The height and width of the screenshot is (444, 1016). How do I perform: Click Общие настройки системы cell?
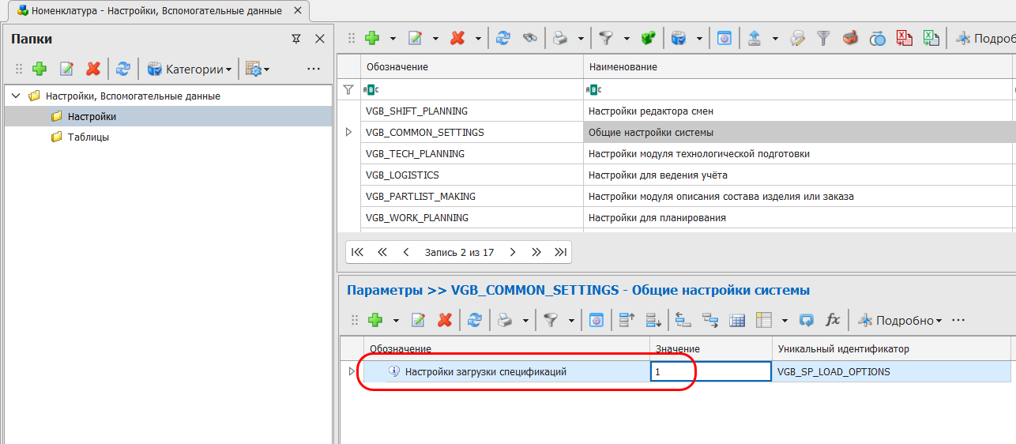click(x=798, y=132)
